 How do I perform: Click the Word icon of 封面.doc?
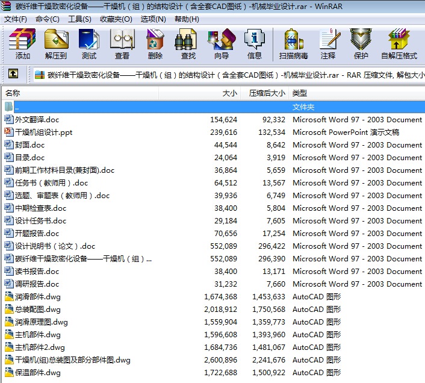click(x=8, y=145)
